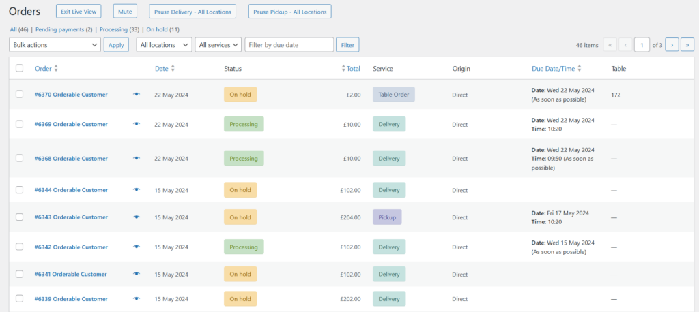Open the All services dropdown
699x312 pixels.
(x=218, y=45)
